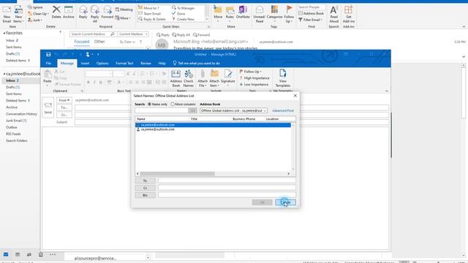Open the Move icon in main ribbon
This screenshot has width=468, height=263.
tap(218, 13)
